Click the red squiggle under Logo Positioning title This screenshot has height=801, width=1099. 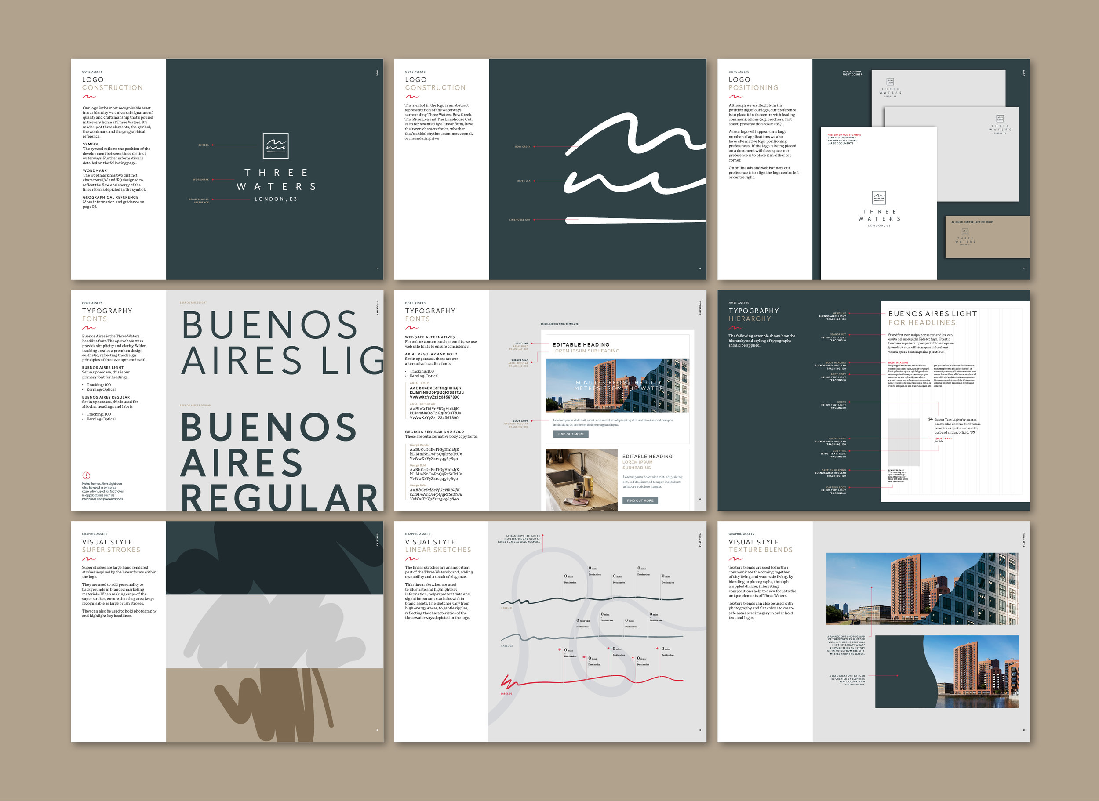[x=735, y=97]
